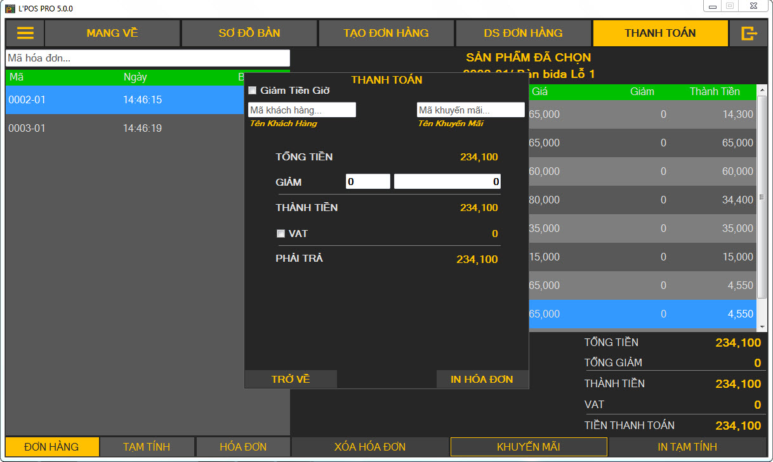This screenshot has height=462, width=773.
Task: Focus the Mã khách hàng input
Action: click(301, 110)
